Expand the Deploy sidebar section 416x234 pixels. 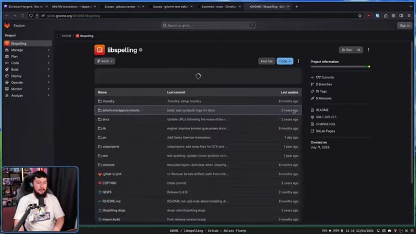coord(28,76)
